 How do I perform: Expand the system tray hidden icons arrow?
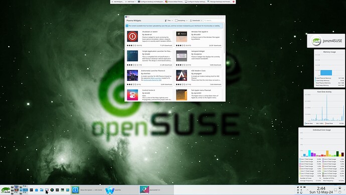click(x=307, y=190)
